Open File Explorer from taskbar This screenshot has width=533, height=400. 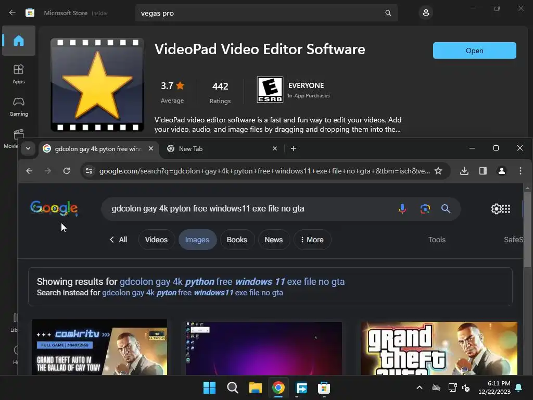255,387
